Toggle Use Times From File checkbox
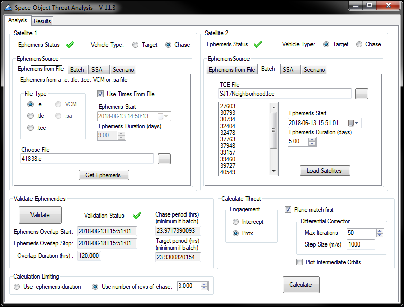The image size is (404, 307). pos(101,94)
